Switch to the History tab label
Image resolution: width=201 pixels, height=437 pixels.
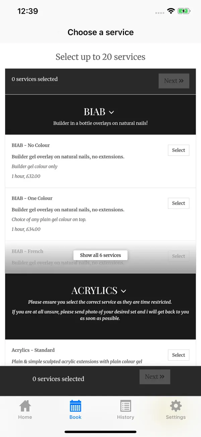click(126, 417)
